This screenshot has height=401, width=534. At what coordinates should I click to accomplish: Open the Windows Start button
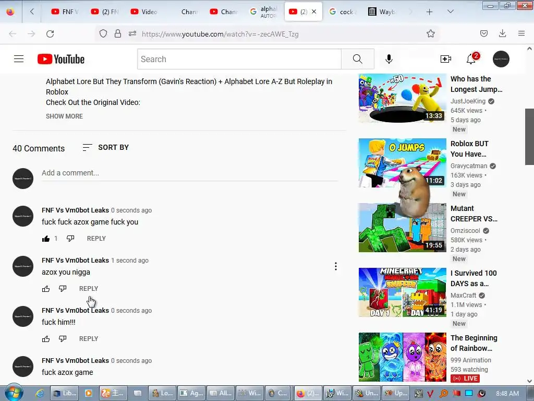coord(14,393)
